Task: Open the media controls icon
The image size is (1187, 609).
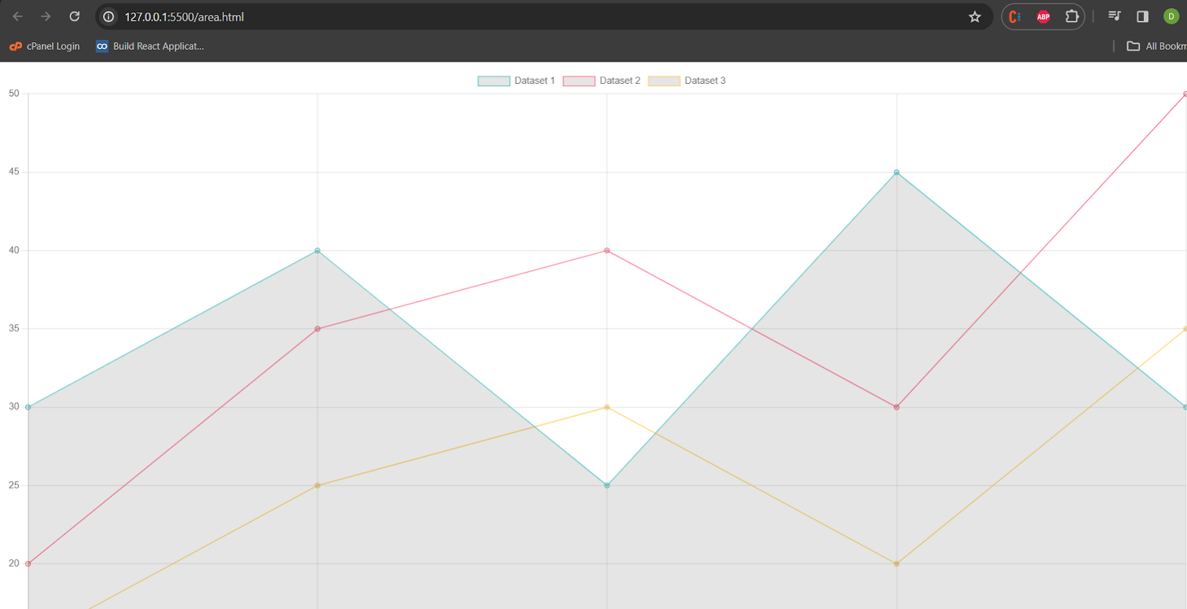Action: click(x=1114, y=16)
